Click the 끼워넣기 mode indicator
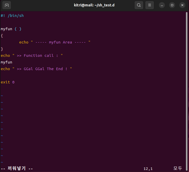This screenshot has width=189, height=172. (17, 168)
